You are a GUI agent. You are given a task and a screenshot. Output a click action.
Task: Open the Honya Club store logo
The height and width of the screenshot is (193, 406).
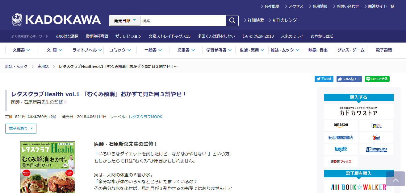(x=376, y=150)
